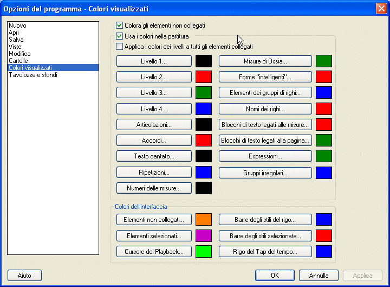The width and height of the screenshot is (390, 287).
Task: Click the magenta swatch for Elementi selezionati
Action: [x=203, y=235]
